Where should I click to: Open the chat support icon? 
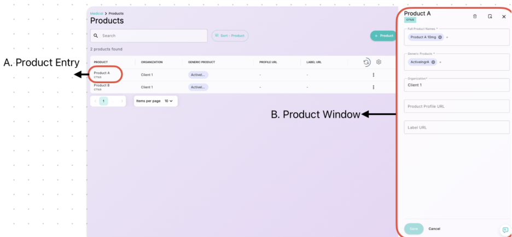coord(505,230)
